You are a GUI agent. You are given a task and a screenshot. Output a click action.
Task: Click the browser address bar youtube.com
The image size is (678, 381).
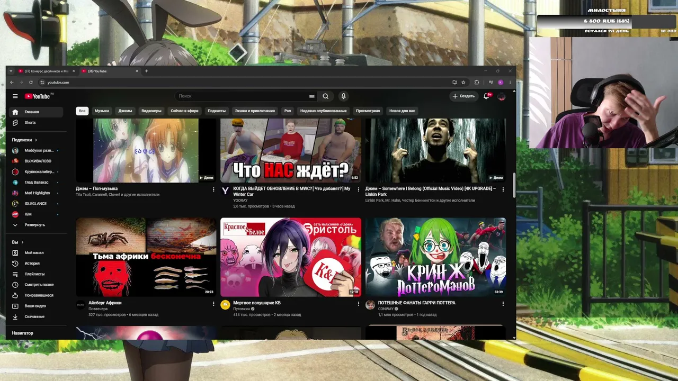click(x=244, y=83)
